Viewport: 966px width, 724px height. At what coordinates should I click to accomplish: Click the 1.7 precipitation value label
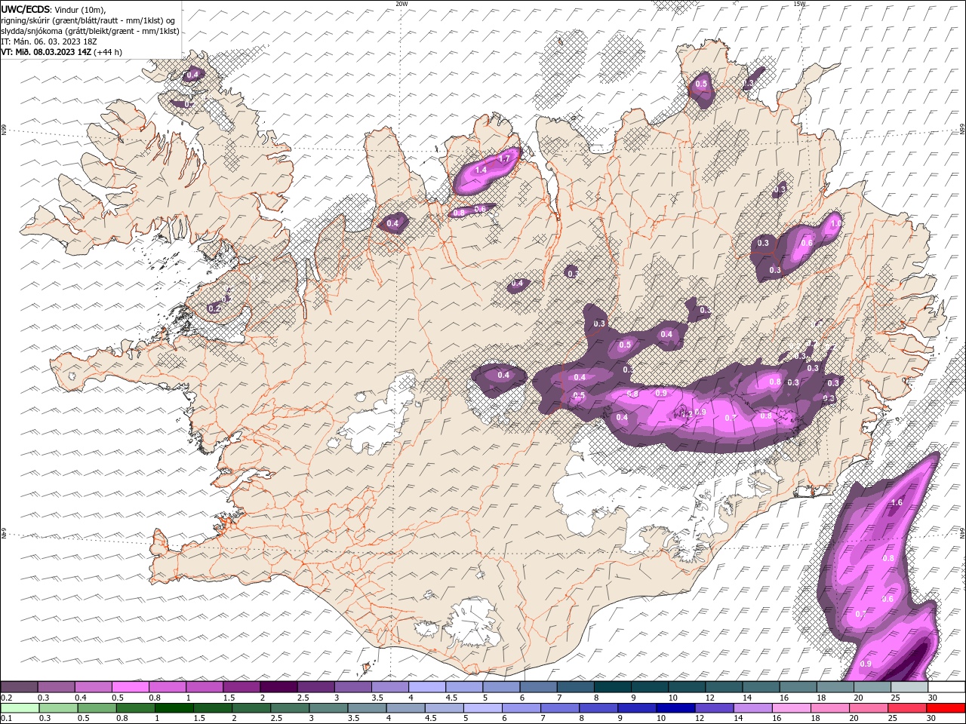pyautogui.click(x=505, y=158)
